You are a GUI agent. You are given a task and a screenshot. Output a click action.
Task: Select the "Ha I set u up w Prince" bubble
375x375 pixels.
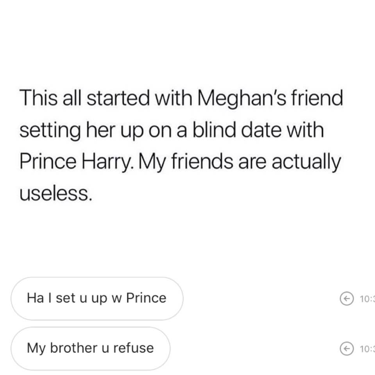(97, 298)
